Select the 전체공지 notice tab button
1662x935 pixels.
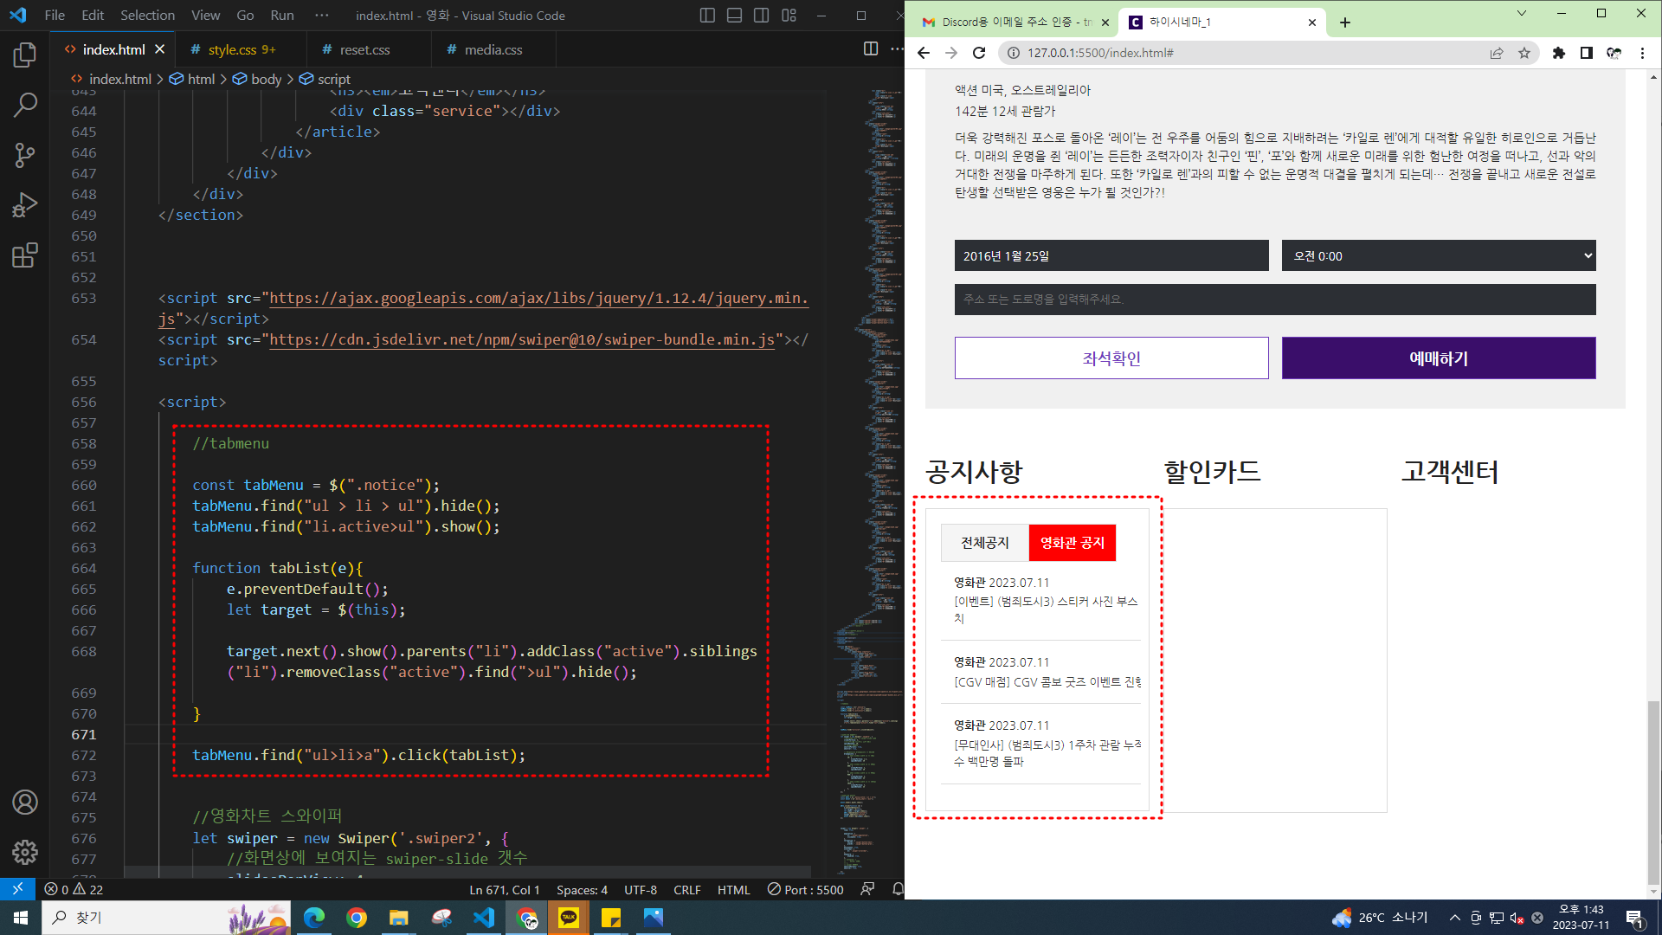tap(984, 543)
